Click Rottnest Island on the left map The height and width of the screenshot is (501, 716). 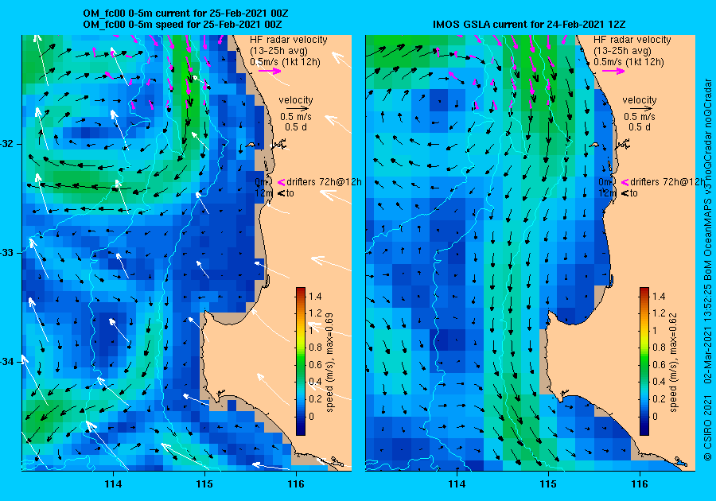[x=251, y=145]
